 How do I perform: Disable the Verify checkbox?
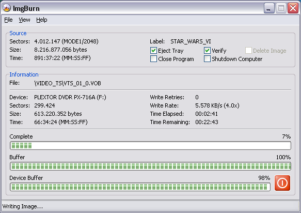click(x=207, y=51)
